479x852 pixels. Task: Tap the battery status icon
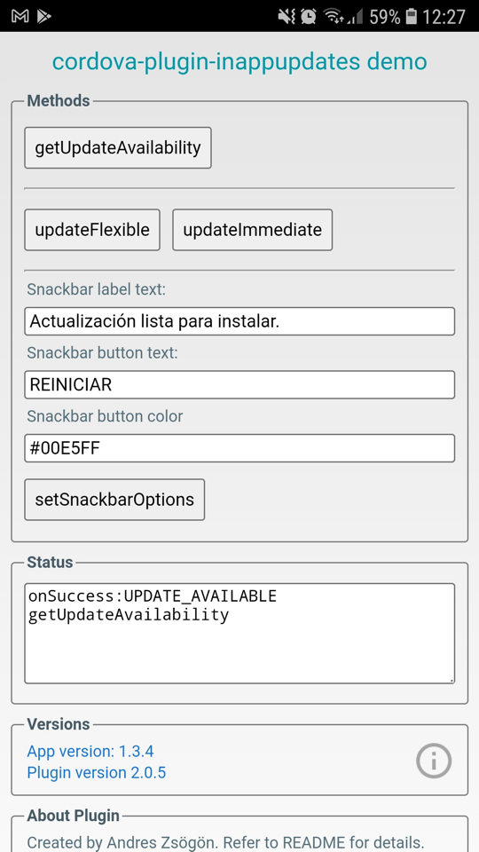(411, 17)
